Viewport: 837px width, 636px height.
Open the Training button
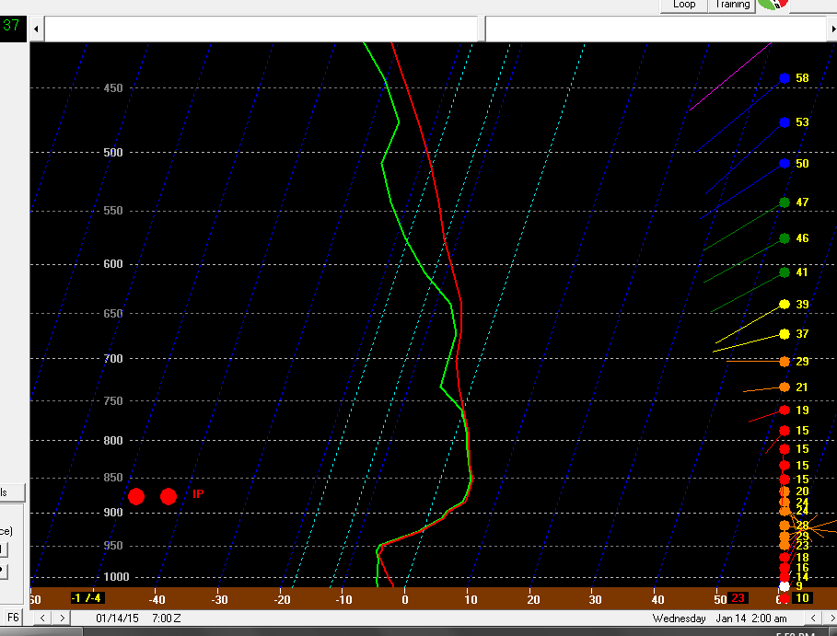pos(732,6)
